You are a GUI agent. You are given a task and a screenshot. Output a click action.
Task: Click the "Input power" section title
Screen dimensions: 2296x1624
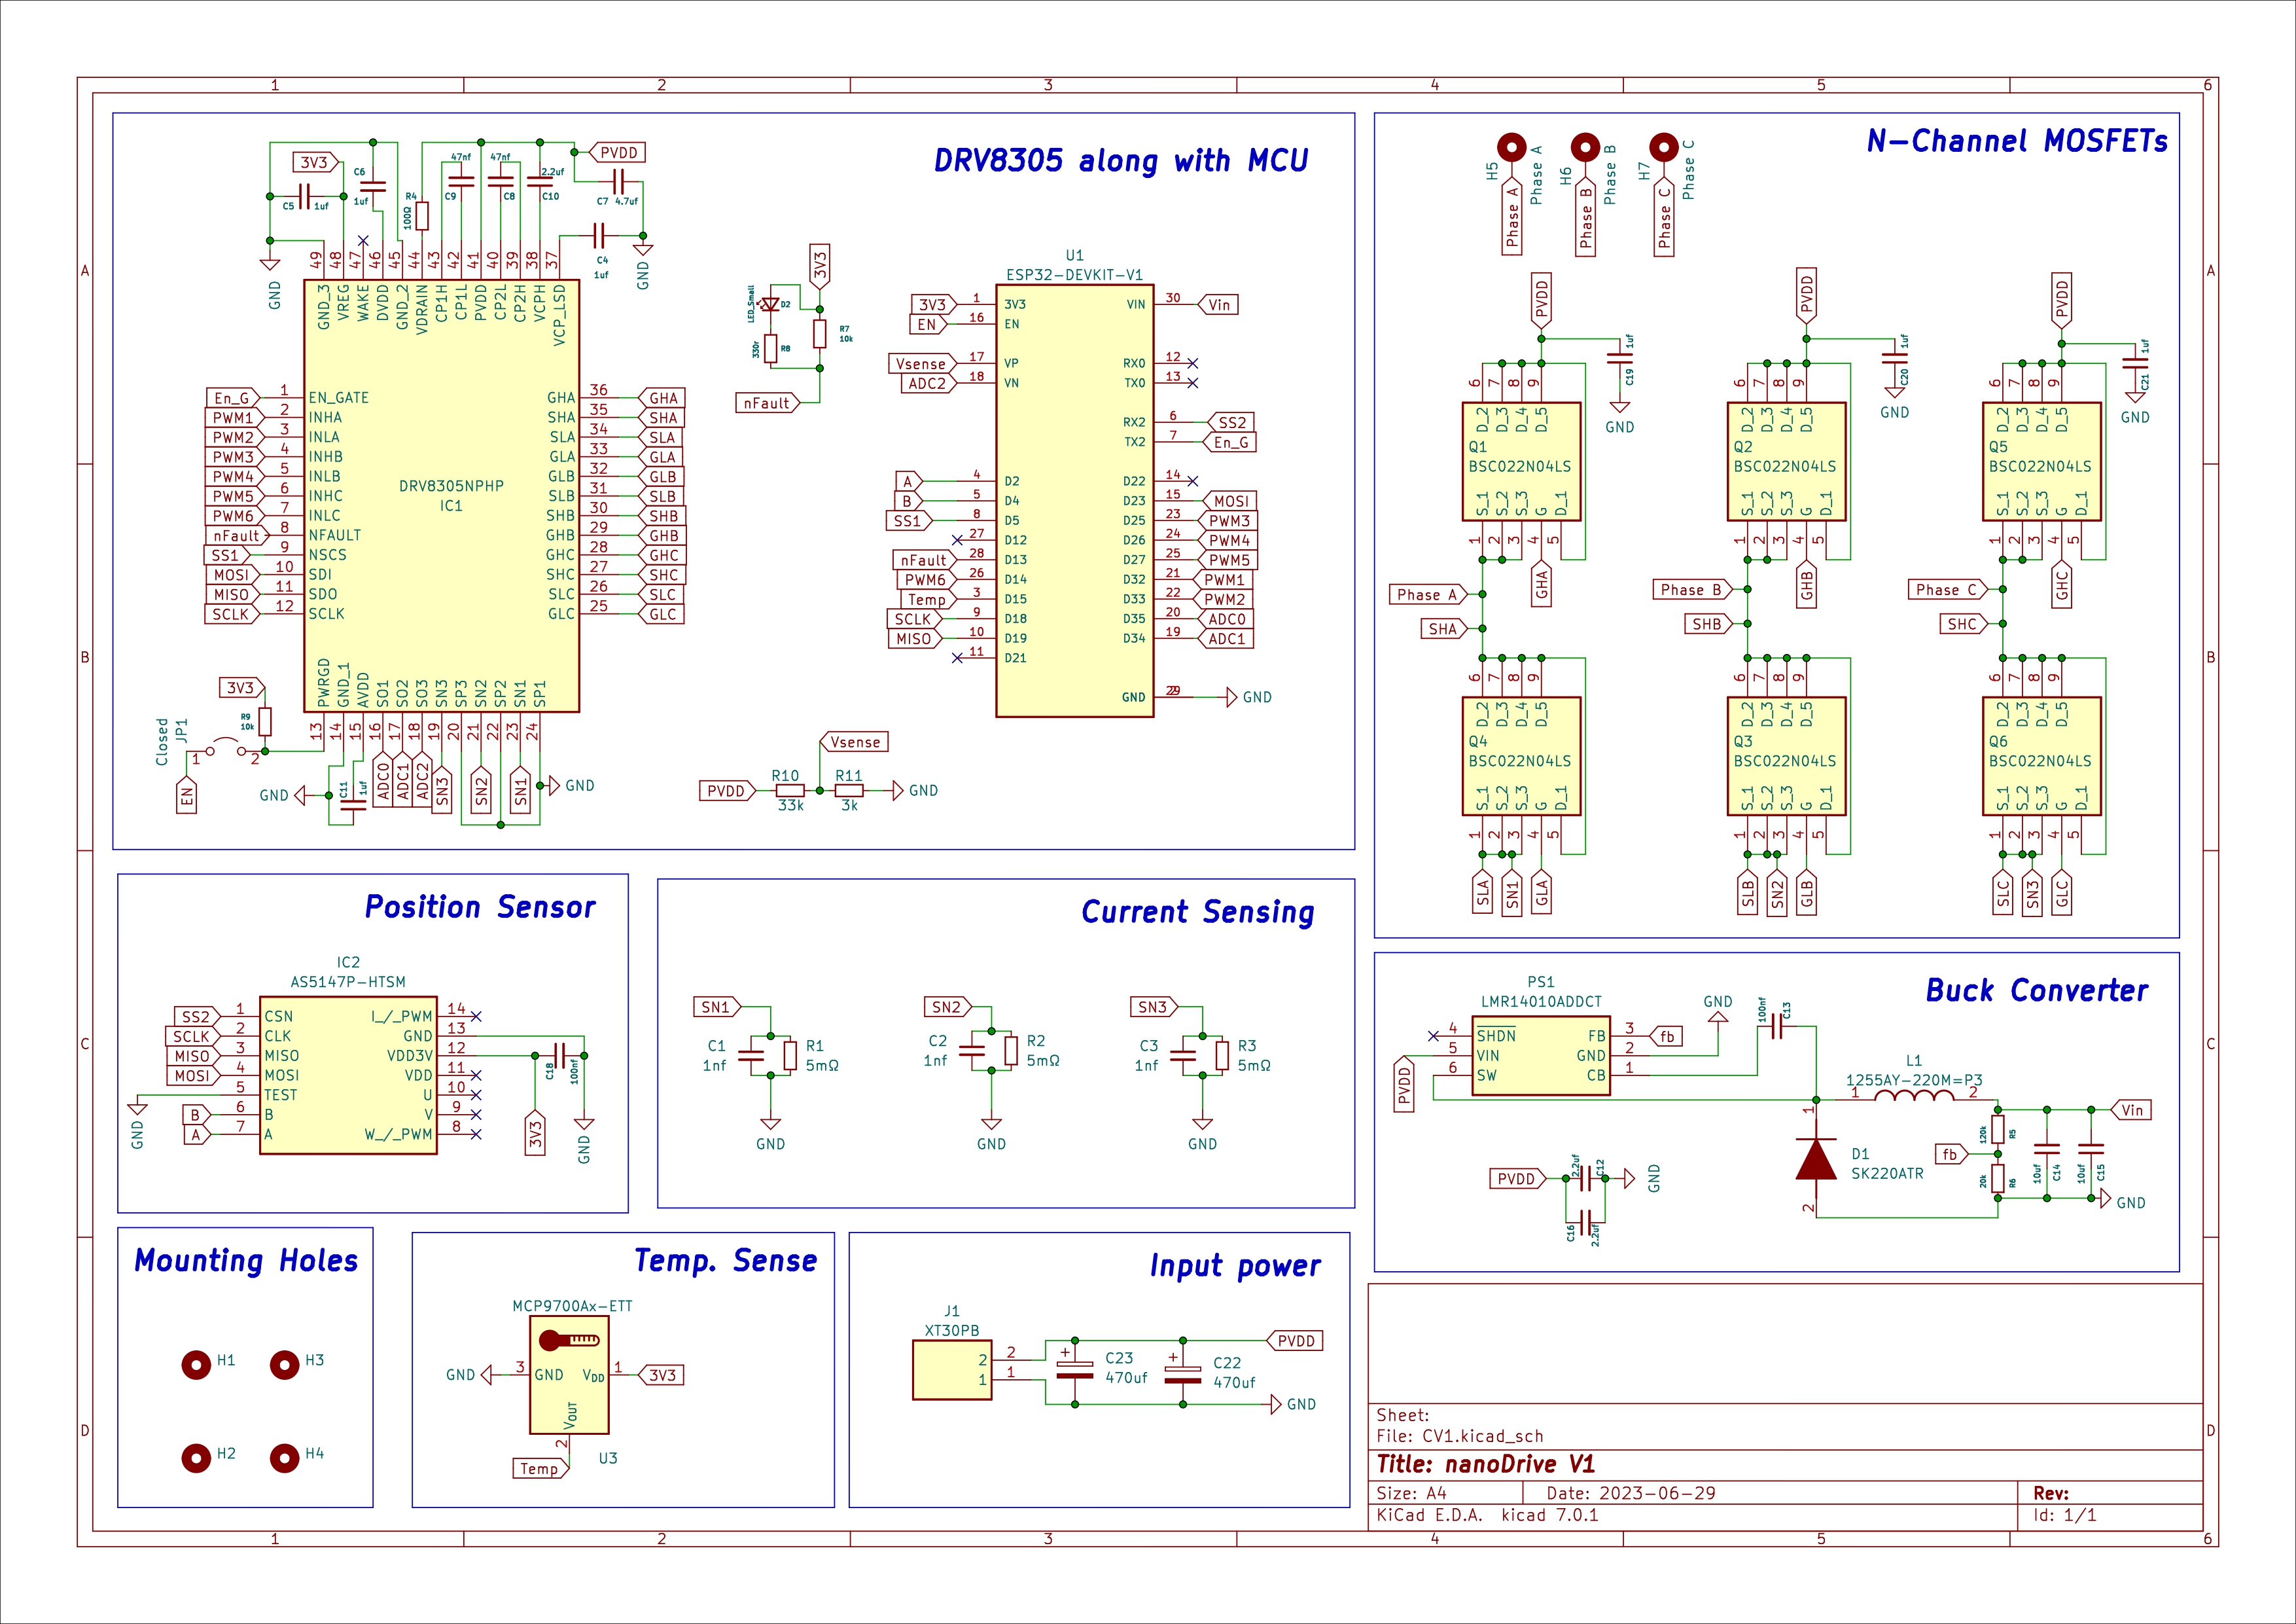tap(1235, 1267)
